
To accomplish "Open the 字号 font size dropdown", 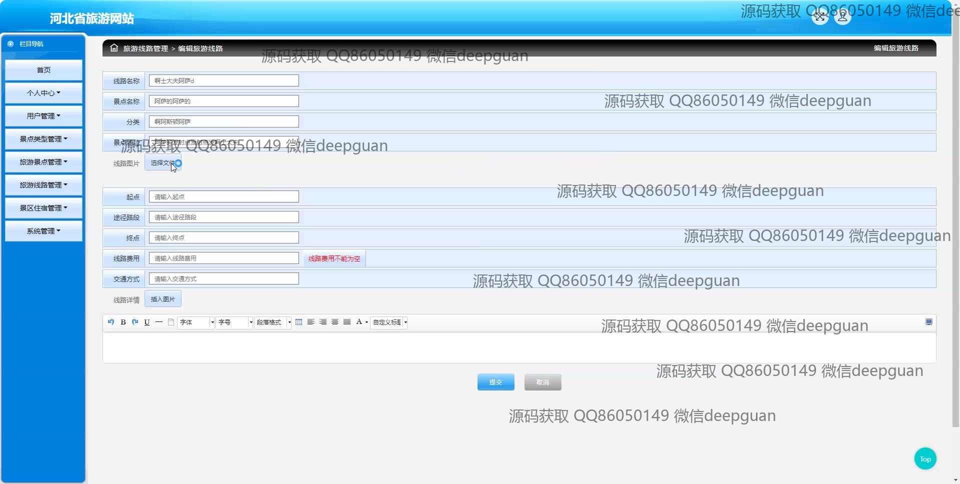I will click(x=234, y=322).
